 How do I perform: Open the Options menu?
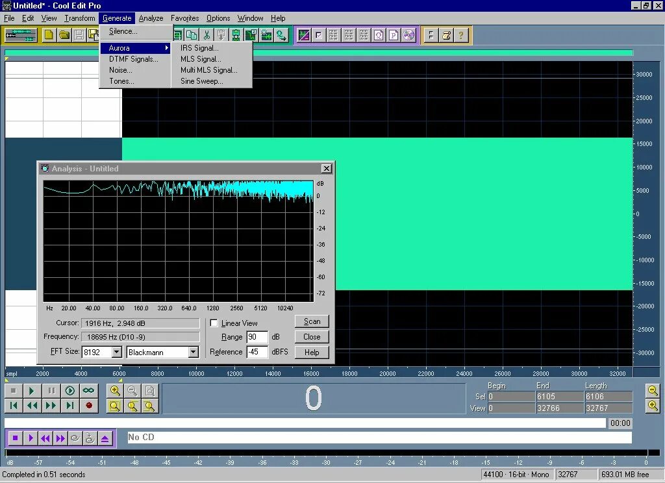click(x=218, y=18)
